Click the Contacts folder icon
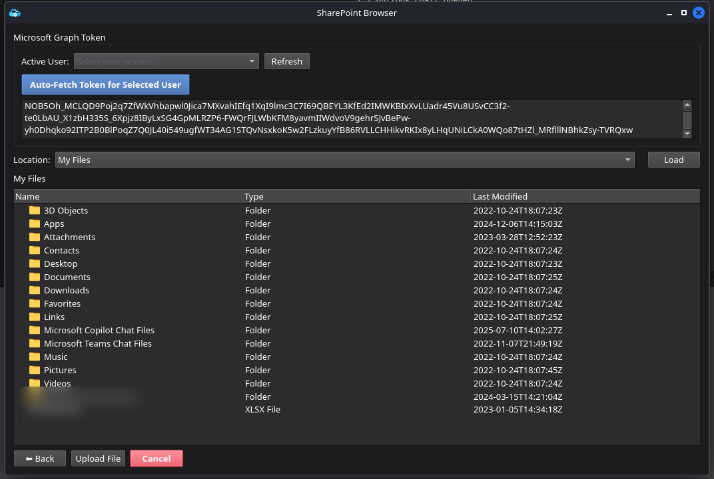 35,250
